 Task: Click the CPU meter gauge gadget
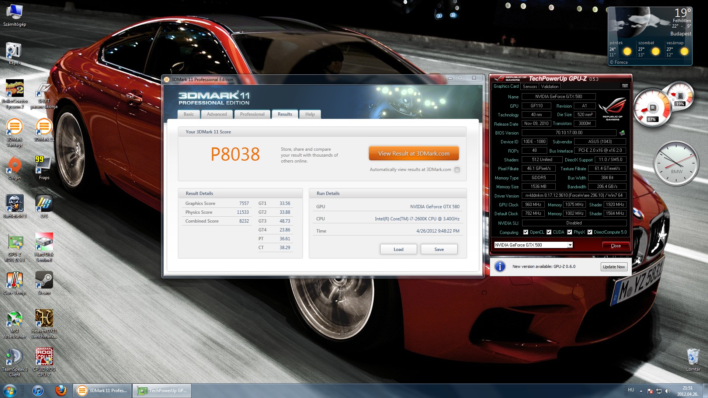652,108
